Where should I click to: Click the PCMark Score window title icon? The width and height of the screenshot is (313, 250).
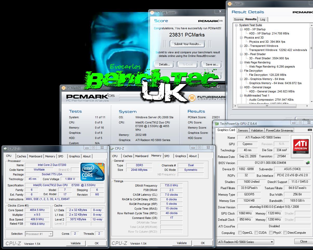point(152,12)
